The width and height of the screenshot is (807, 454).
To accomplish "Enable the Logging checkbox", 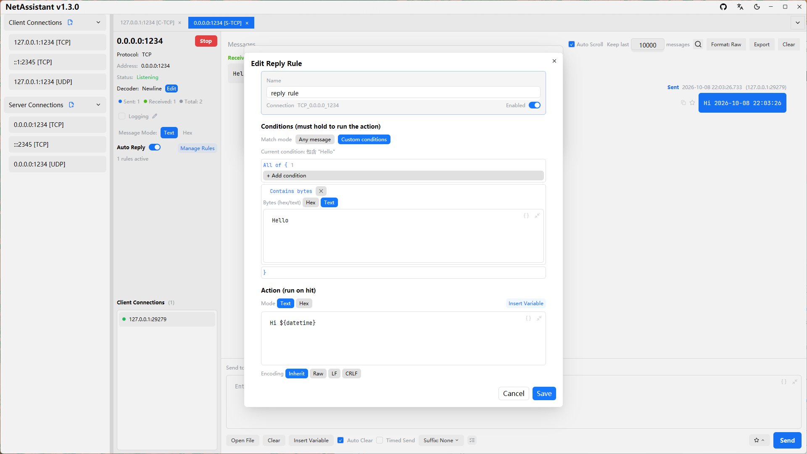I will pyautogui.click(x=122, y=116).
